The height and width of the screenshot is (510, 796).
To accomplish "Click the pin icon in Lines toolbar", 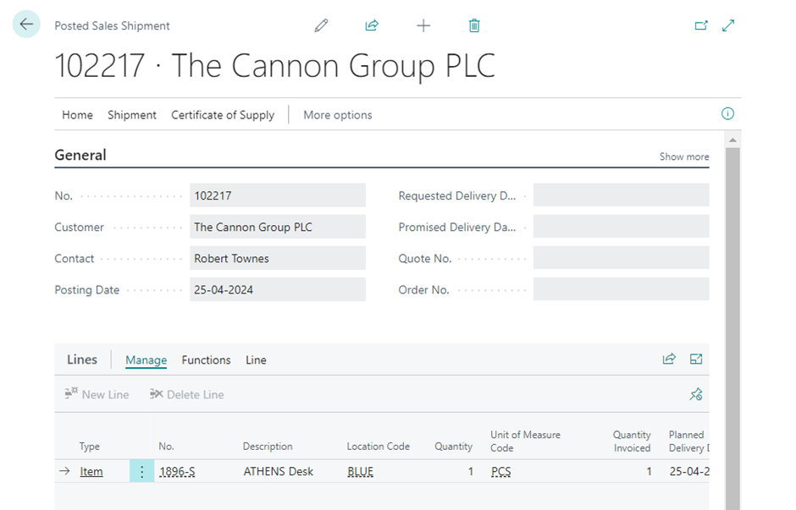I will 696,394.
